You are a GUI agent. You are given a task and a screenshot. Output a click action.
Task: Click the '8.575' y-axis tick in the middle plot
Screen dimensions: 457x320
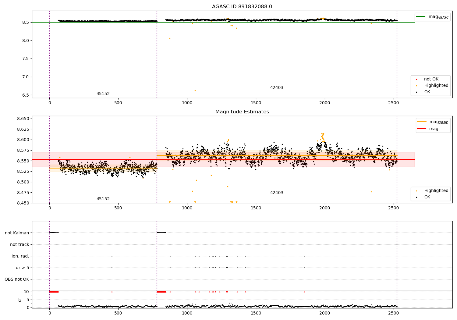pos(23,150)
